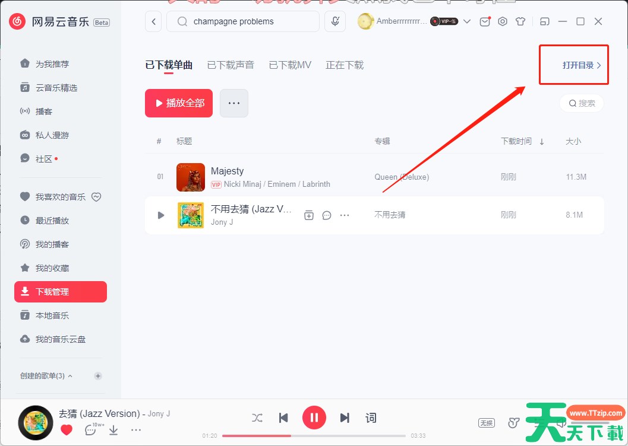Switch to 正在下载 tab

pos(345,65)
